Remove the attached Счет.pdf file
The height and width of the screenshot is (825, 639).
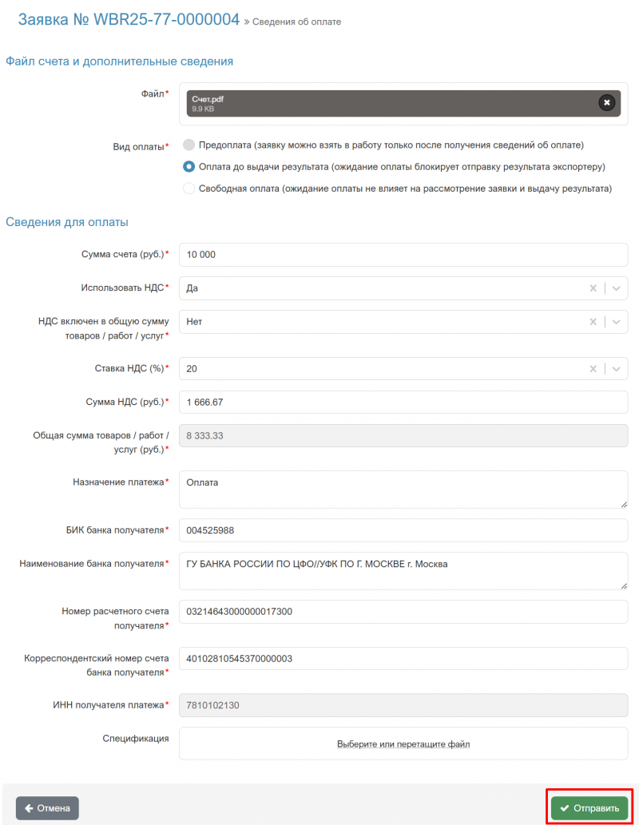point(607,103)
